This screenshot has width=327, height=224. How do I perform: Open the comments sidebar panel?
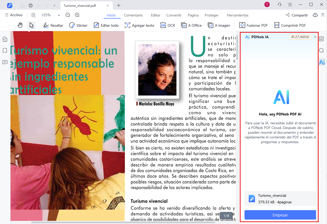(x=5, y=62)
